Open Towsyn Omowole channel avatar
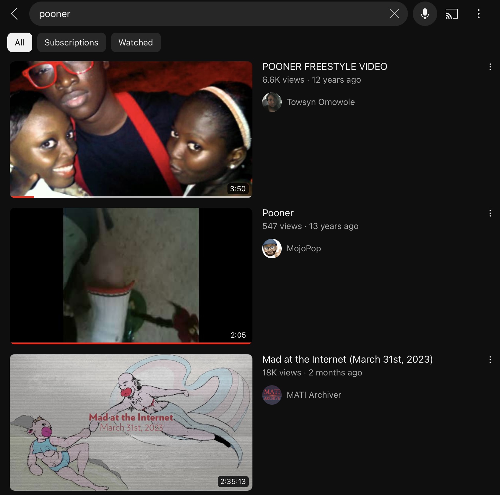The height and width of the screenshot is (495, 500). (x=272, y=102)
